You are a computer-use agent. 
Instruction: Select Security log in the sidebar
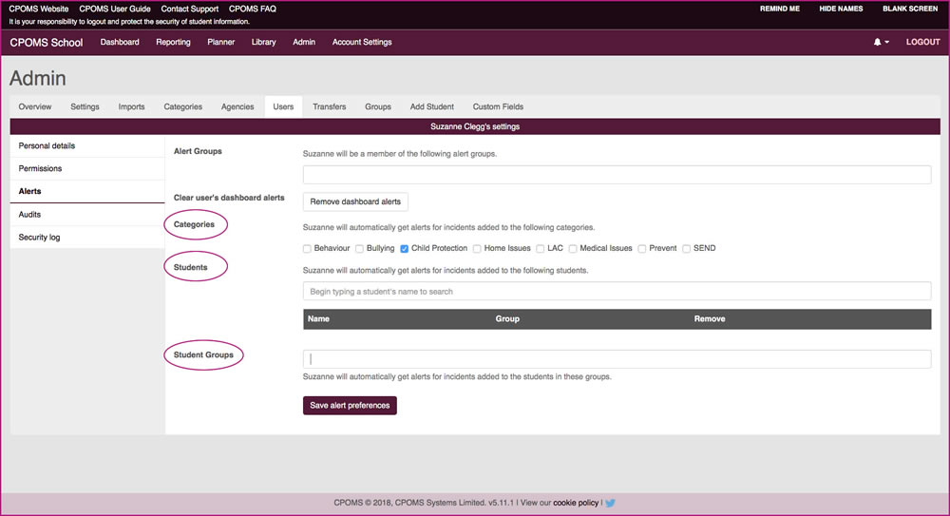[87, 237]
